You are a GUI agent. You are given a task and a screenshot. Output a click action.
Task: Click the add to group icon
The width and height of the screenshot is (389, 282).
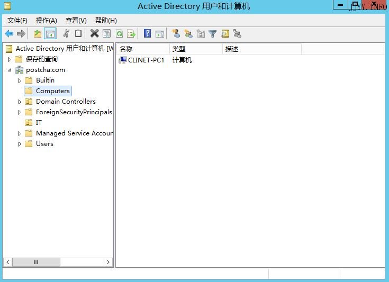pyautogui.click(x=237, y=33)
